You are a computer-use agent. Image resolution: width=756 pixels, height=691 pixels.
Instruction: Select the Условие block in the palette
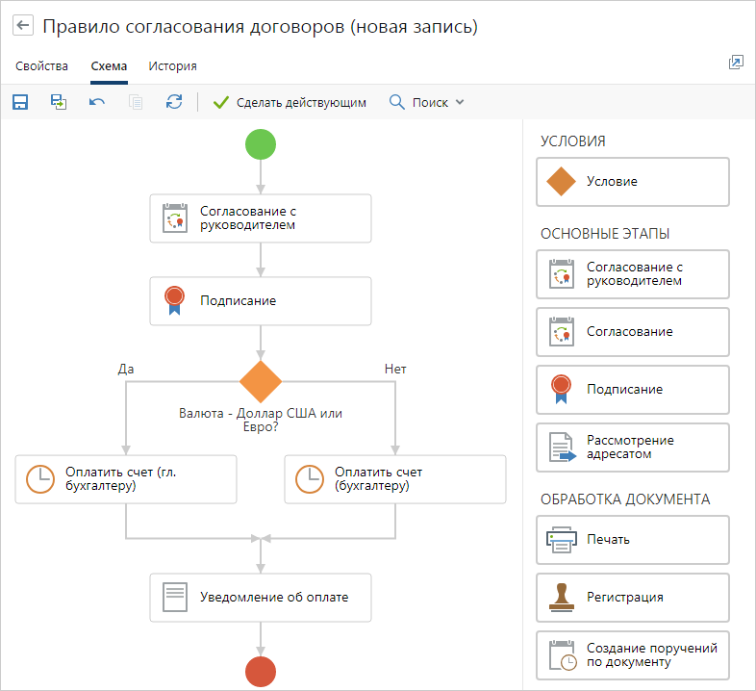tap(632, 182)
